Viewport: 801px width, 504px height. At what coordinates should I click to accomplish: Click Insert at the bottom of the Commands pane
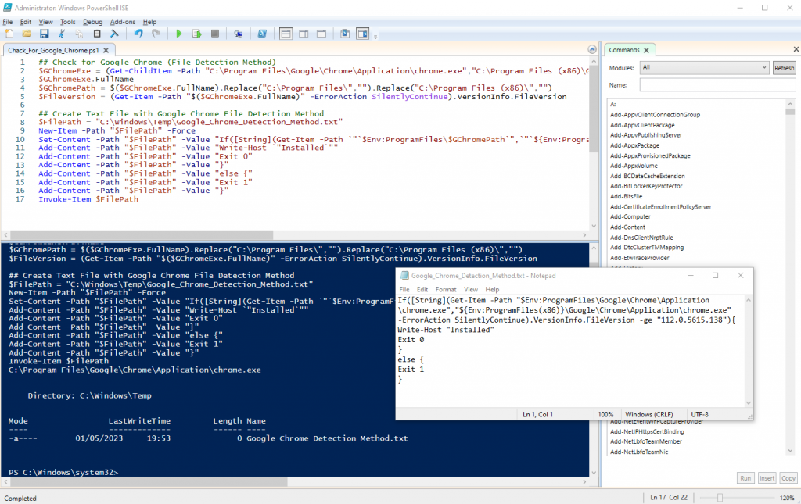pyautogui.click(x=767, y=477)
